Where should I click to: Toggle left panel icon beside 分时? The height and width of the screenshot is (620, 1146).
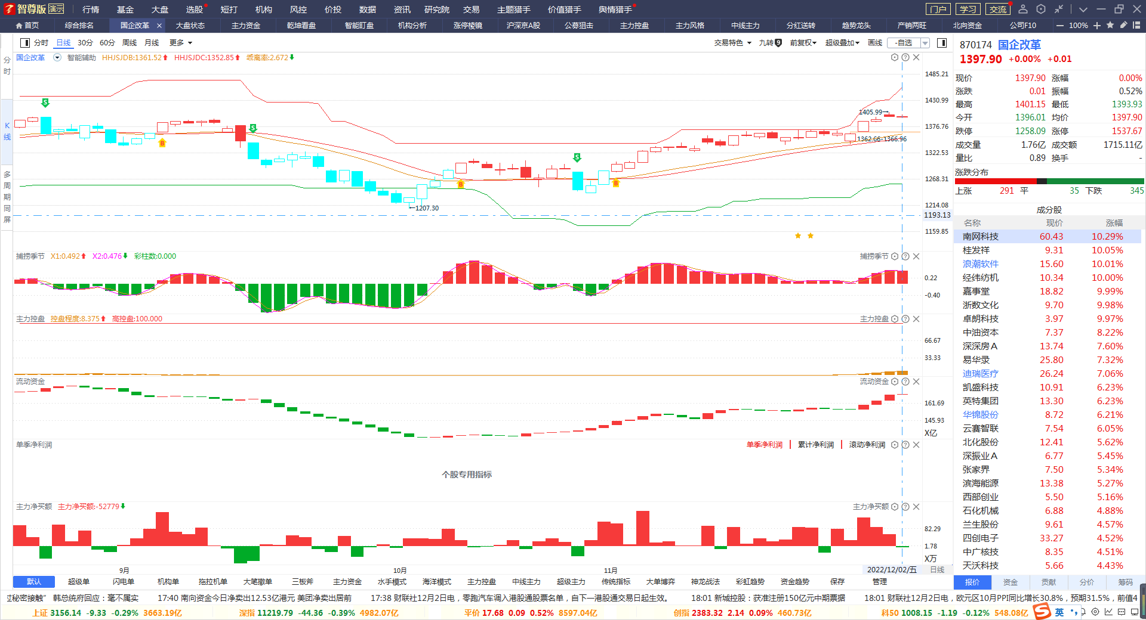pyautogui.click(x=25, y=42)
